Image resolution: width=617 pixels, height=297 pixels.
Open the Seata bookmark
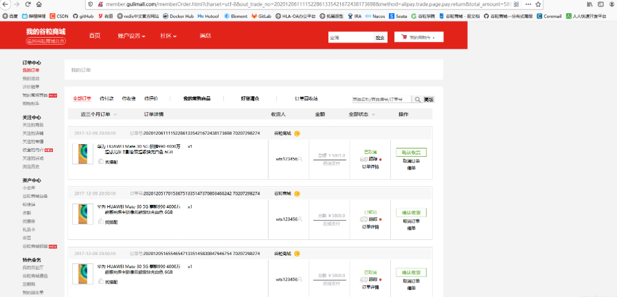[399, 16]
